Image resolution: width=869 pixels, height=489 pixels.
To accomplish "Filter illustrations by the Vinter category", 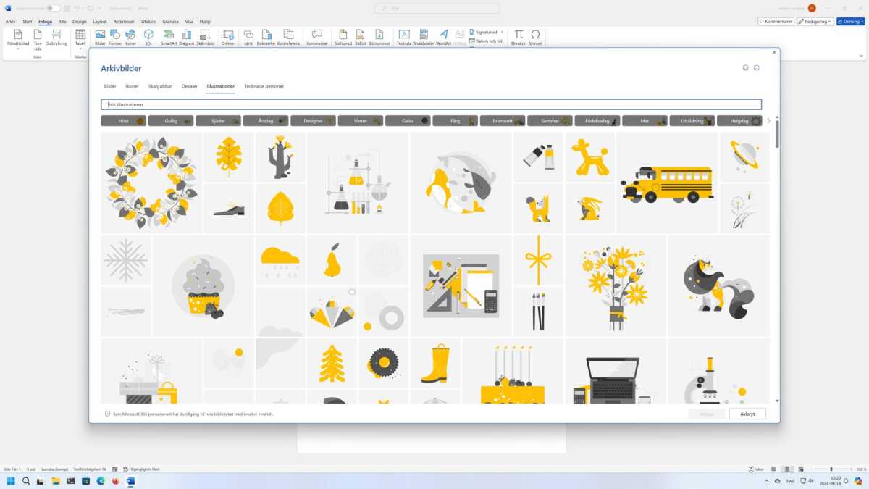I will (x=360, y=121).
